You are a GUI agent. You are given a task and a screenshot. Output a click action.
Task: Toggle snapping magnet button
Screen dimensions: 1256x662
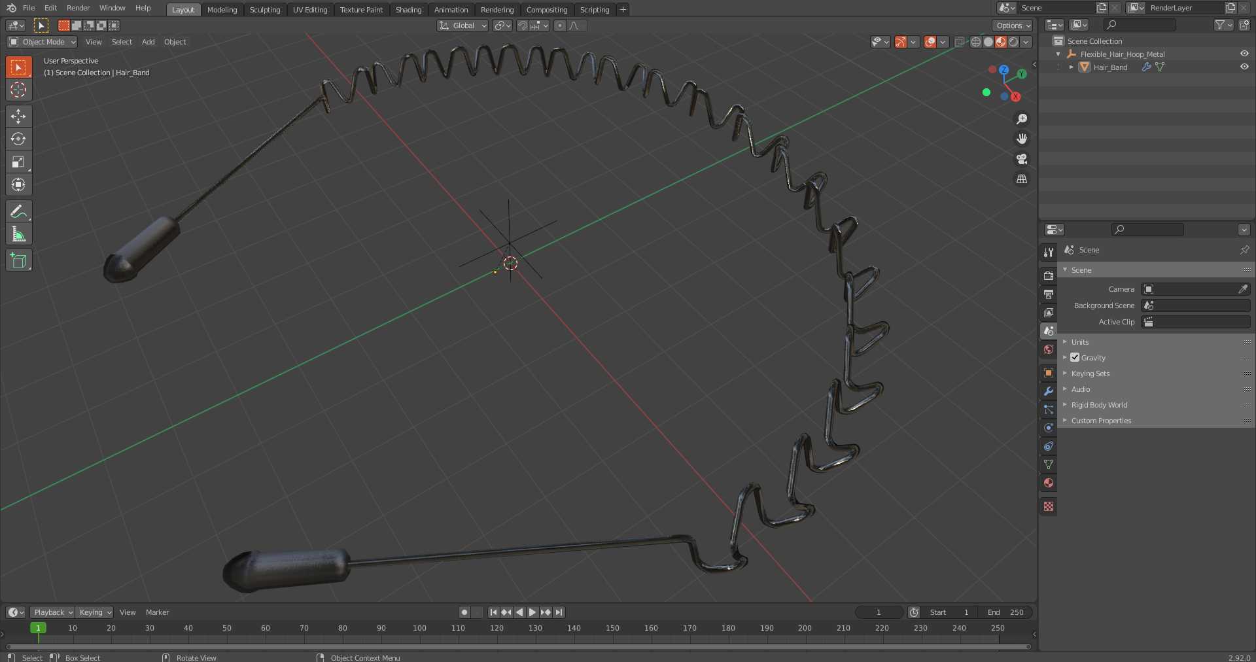point(522,26)
